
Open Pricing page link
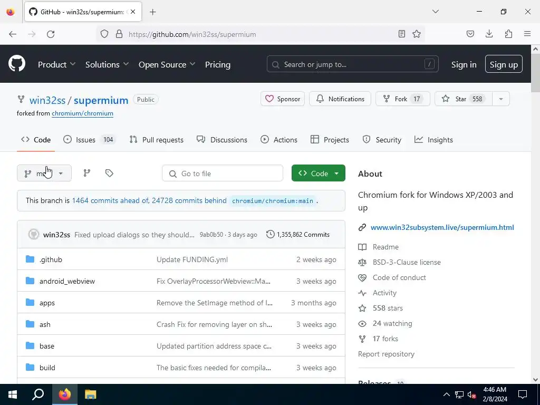point(218,64)
